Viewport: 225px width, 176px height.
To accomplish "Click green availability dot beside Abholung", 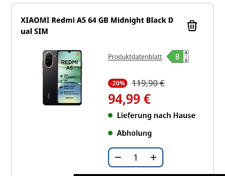I will [x=110, y=133].
